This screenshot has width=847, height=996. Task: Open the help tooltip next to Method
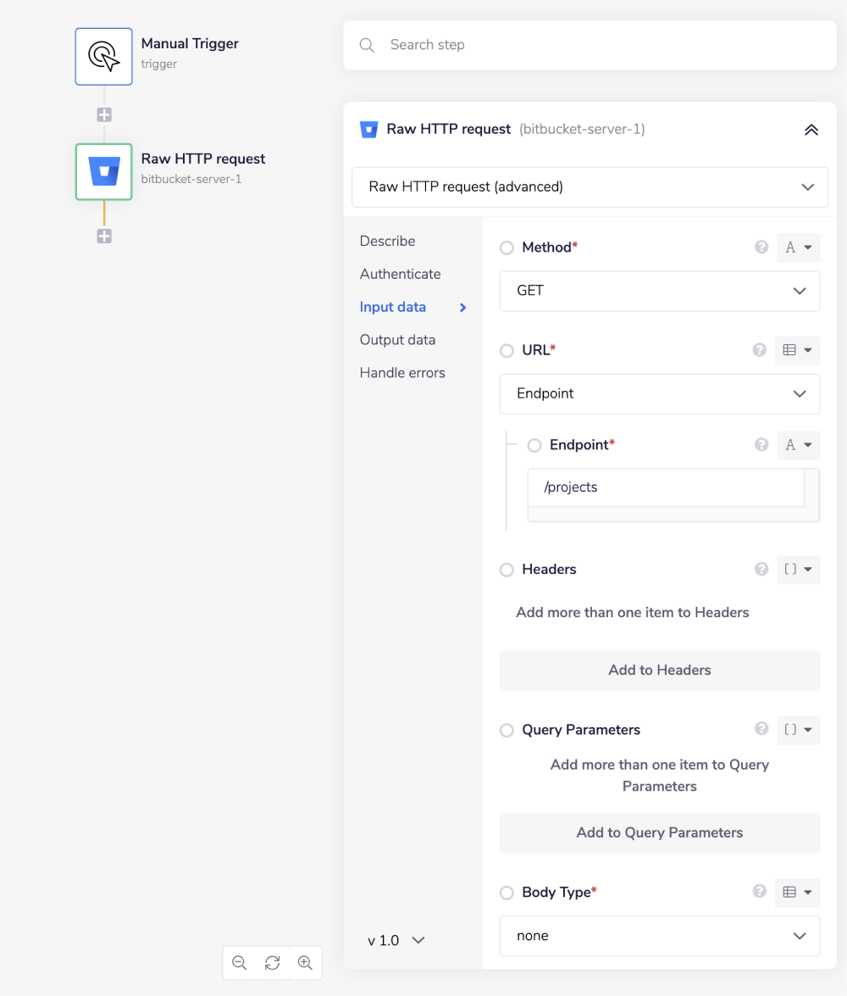pyautogui.click(x=759, y=247)
